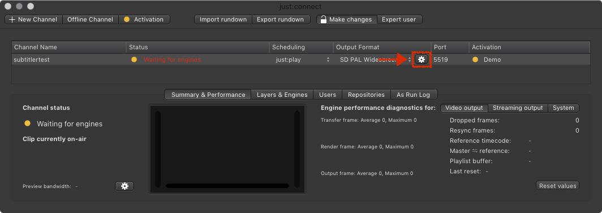Click the Playlist buffer label

tap(471, 161)
